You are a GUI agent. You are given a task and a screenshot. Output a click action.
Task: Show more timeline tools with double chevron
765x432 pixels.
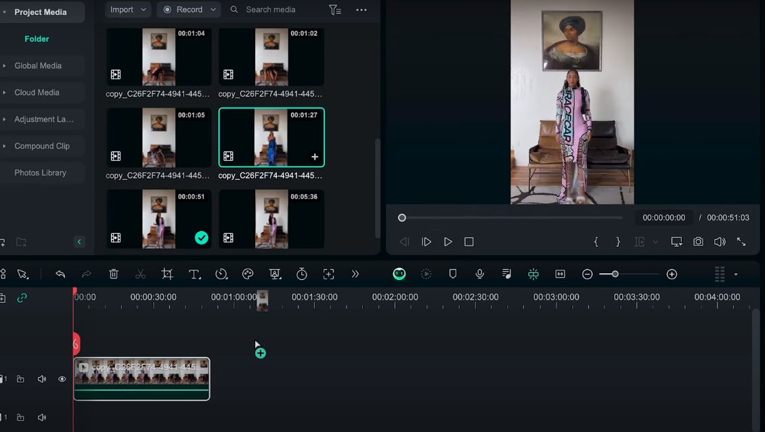(355, 274)
